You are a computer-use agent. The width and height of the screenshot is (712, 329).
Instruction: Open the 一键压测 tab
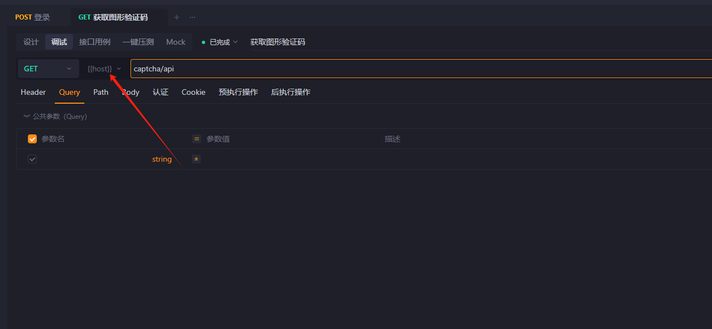(138, 42)
